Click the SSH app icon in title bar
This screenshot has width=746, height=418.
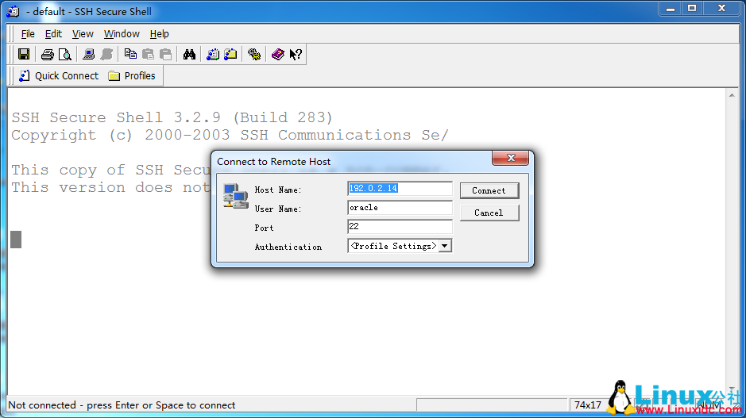click(x=14, y=11)
